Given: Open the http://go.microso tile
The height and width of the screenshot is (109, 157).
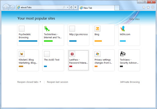Looking at the screenshot, I should [x=78, y=35].
